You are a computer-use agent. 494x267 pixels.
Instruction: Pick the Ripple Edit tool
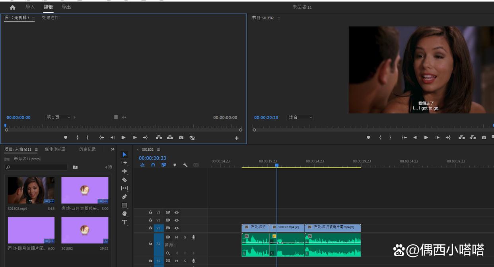[124, 171]
